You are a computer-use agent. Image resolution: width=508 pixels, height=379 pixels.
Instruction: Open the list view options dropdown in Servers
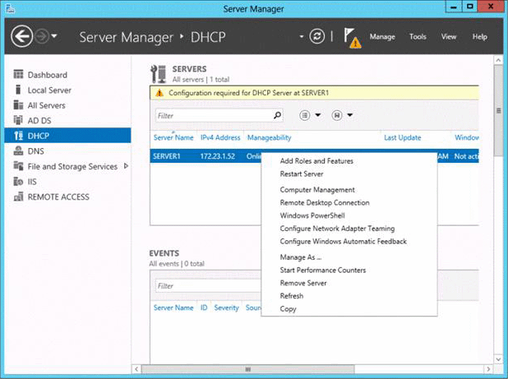point(310,116)
